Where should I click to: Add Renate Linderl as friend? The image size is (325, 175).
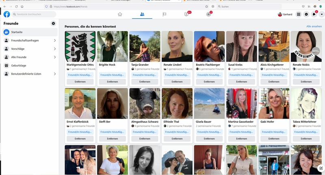tap(177, 75)
